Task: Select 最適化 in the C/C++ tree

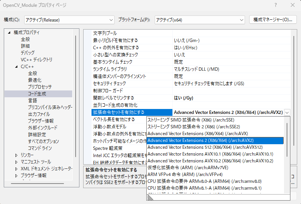Action: (34, 80)
